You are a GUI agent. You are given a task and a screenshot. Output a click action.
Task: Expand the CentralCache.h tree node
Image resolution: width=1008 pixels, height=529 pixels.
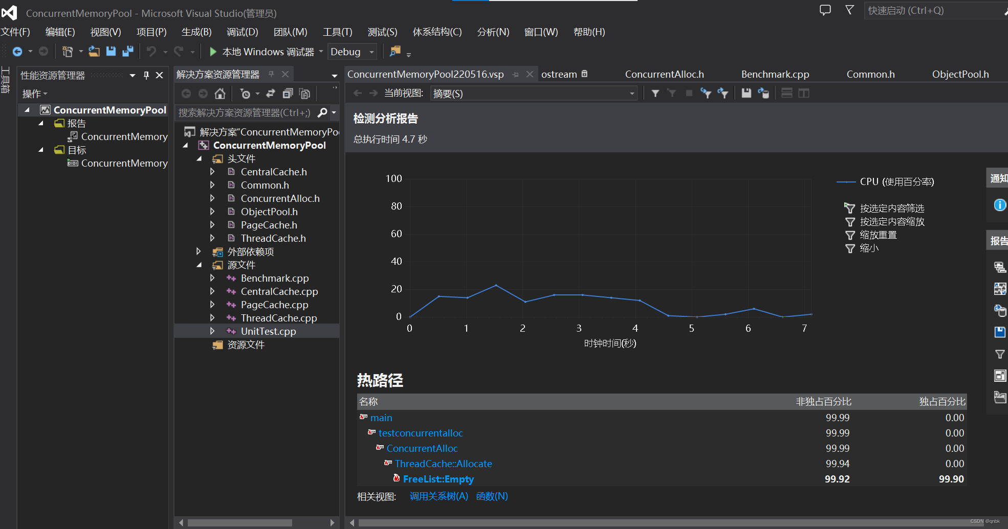coord(212,172)
